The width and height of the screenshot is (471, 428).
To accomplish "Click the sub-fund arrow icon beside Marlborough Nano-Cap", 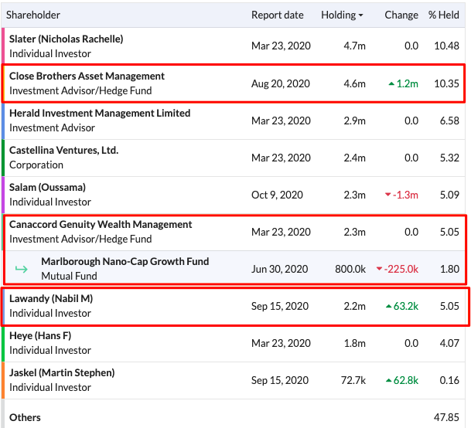I will [x=22, y=269].
